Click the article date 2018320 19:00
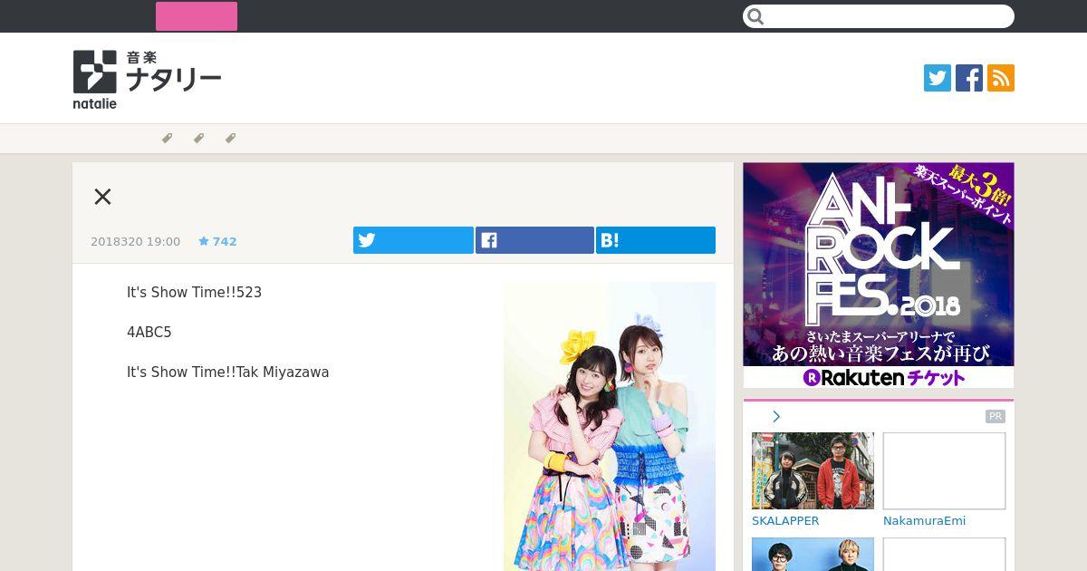The width and height of the screenshot is (1087, 571). pyautogui.click(x=135, y=241)
